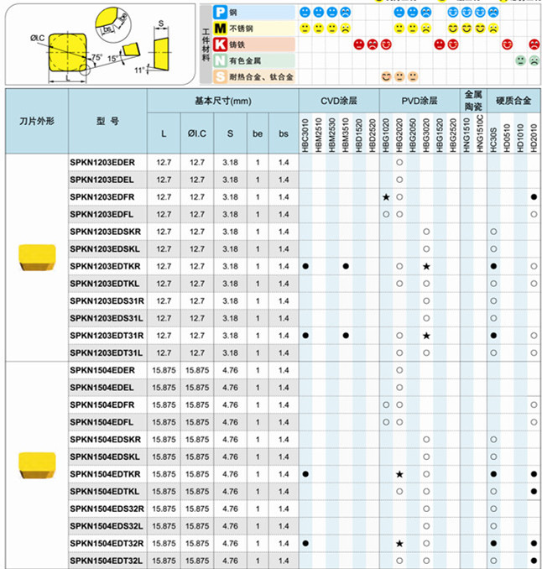Select model SPKN1203EDER in the list
The width and height of the screenshot is (542, 569).
tap(102, 162)
